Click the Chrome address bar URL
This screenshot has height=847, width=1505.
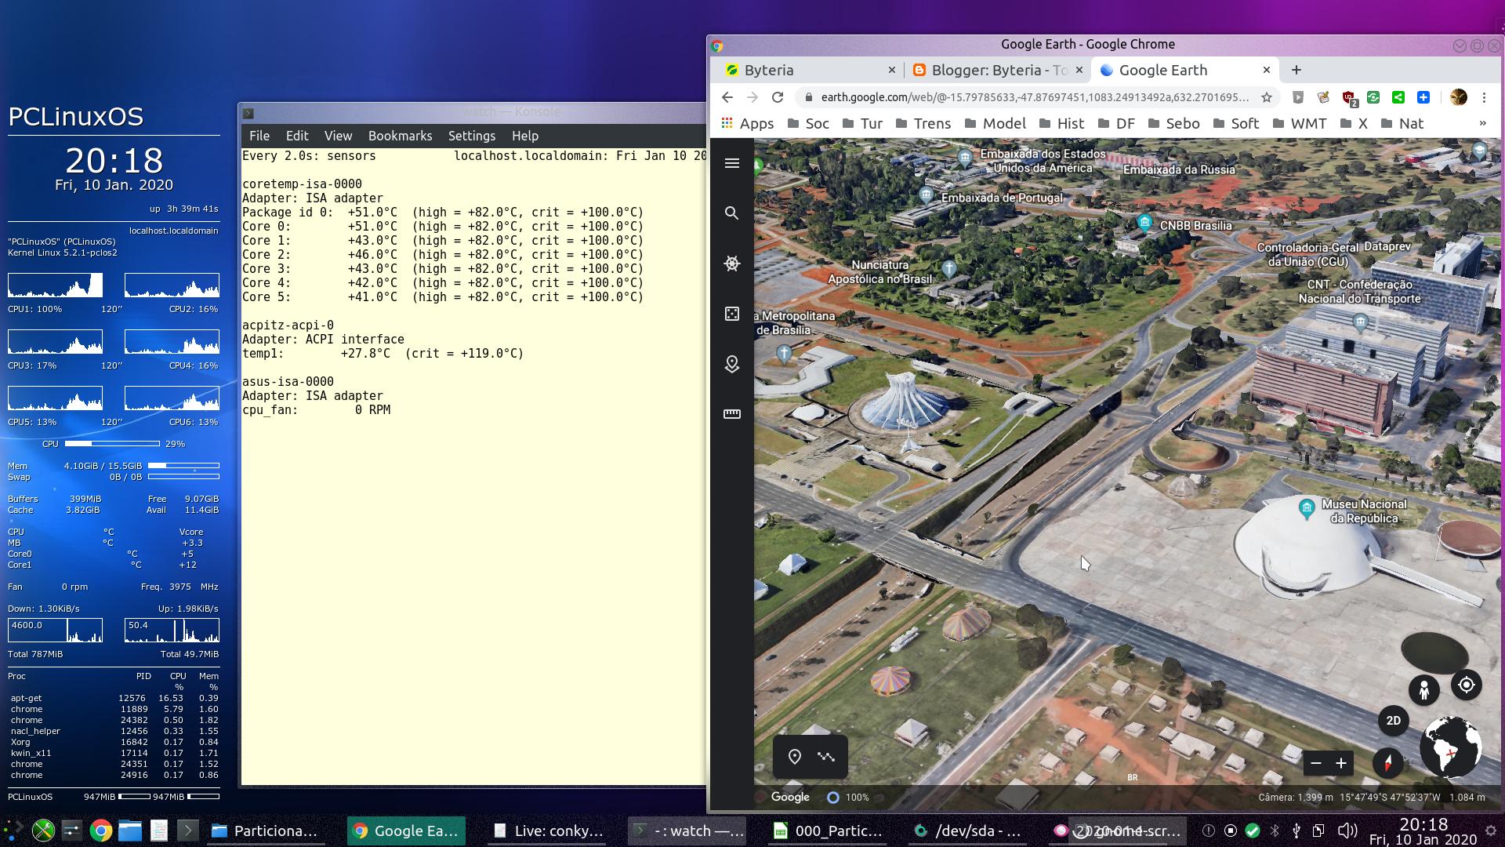[1035, 97]
